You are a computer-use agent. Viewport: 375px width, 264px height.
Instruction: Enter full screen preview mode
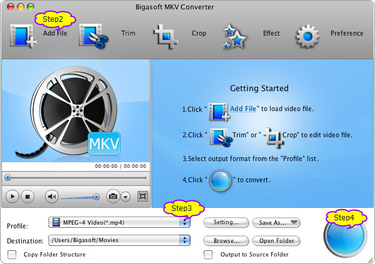pos(142,197)
